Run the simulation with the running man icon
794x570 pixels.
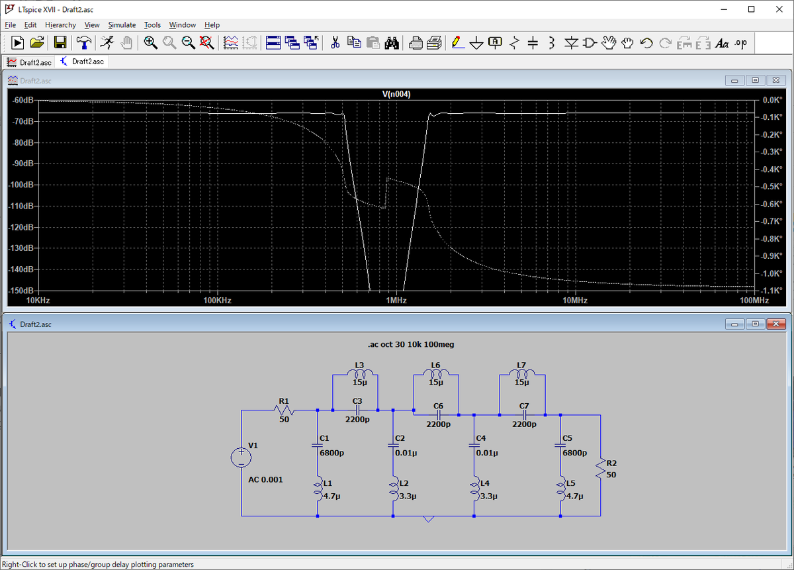[x=107, y=42]
